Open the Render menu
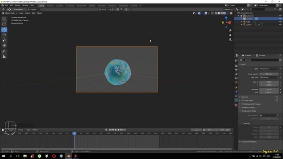 pyautogui.click(x=18, y=5)
